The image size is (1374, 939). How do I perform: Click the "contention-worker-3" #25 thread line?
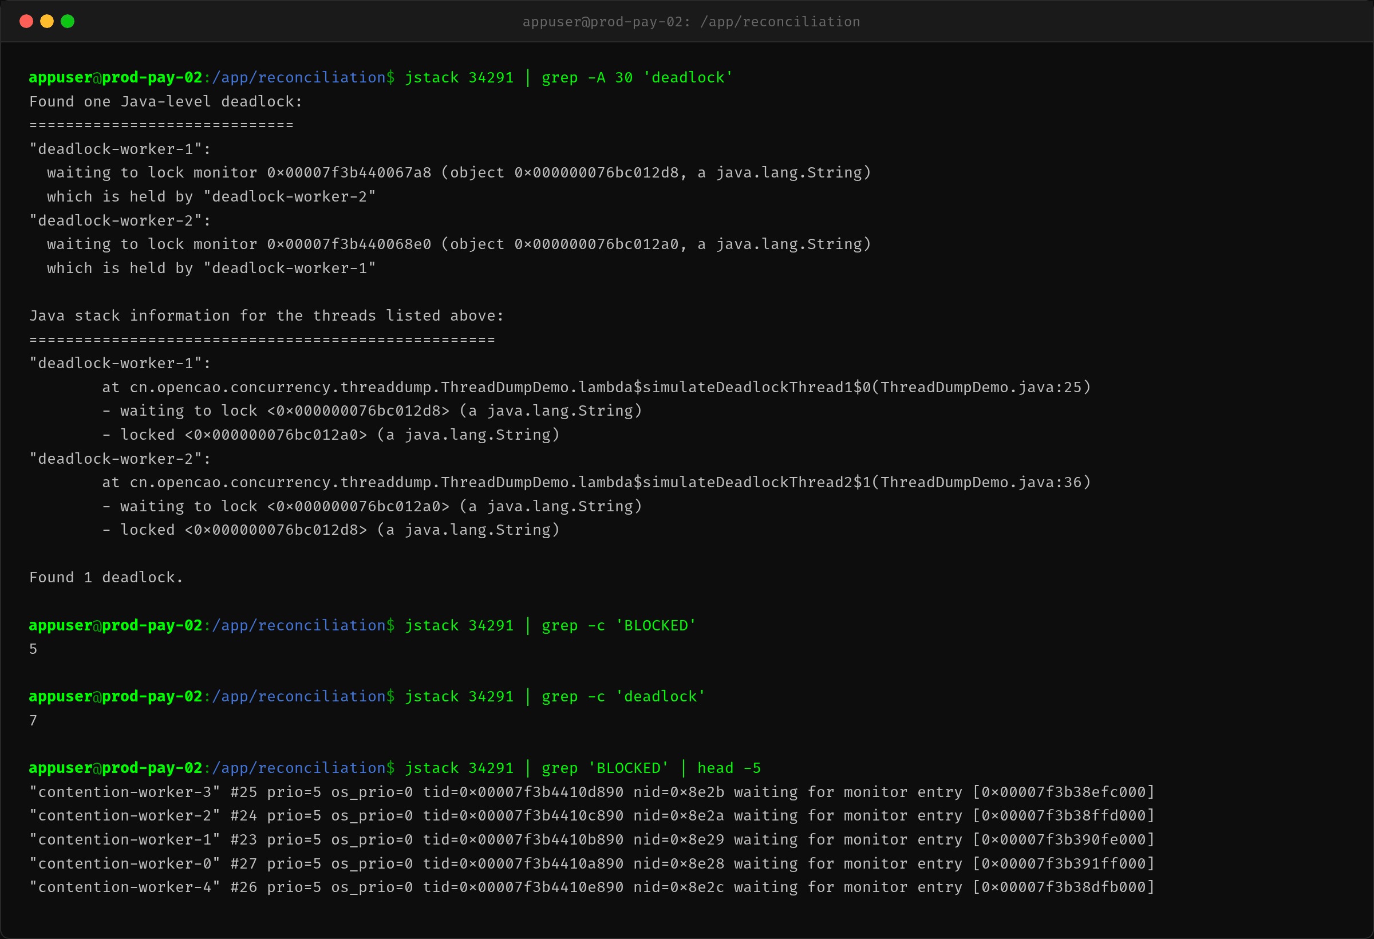point(591,792)
